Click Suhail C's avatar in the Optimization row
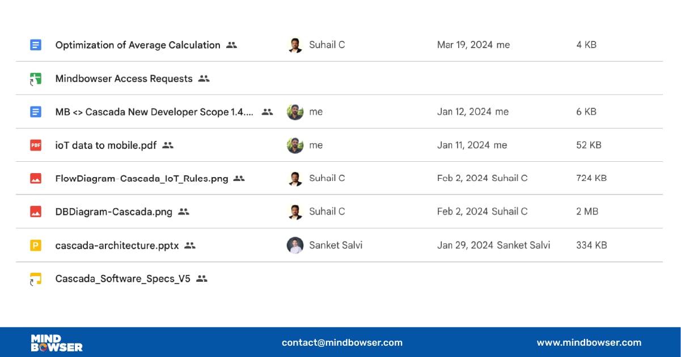 [295, 45]
